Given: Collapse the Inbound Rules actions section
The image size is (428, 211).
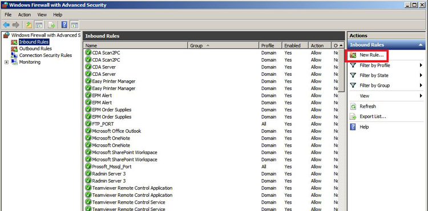Looking at the screenshot, I should pos(421,45).
